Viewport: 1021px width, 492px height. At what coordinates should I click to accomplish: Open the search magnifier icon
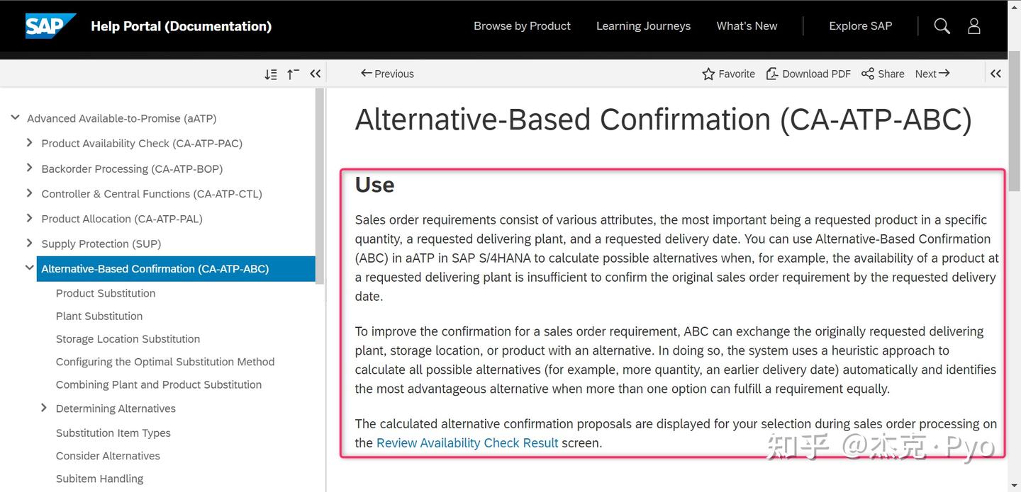pos(942,26)
